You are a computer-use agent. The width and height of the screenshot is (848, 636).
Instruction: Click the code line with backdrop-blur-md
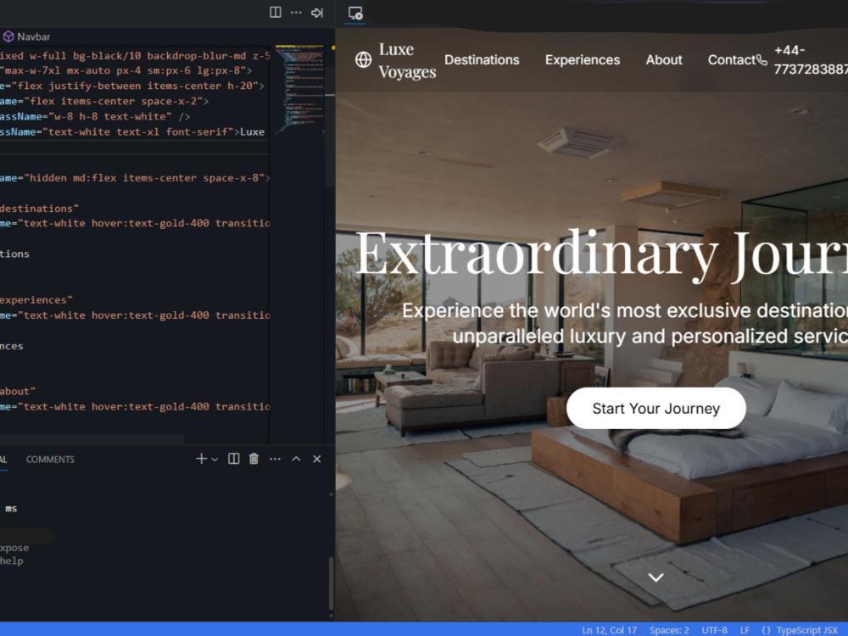(x=135, y=56)
